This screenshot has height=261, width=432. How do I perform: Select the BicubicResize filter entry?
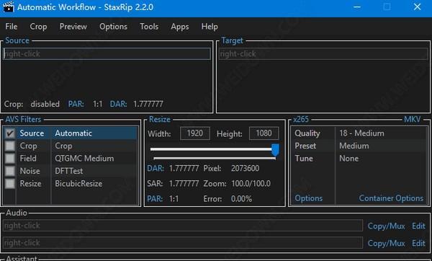(x=78, y=184)
